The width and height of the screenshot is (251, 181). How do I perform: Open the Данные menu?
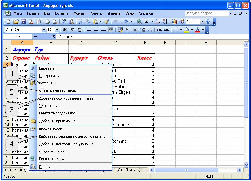114,13
